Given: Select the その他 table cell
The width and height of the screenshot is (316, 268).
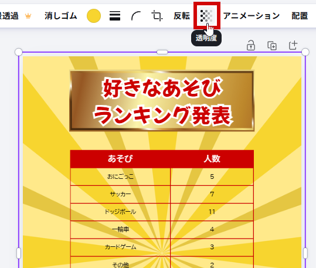Looking at the screenshot, I should click(120, 263).
